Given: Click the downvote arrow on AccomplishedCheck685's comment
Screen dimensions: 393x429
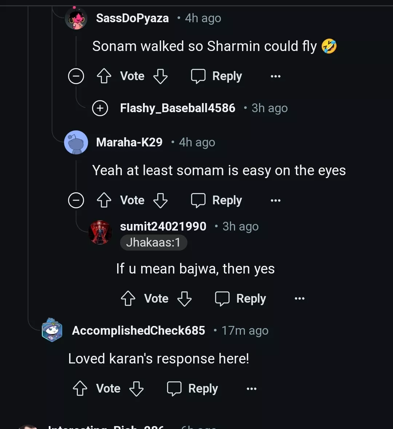Looking at the screenshot, I should [x=136, y=389].
